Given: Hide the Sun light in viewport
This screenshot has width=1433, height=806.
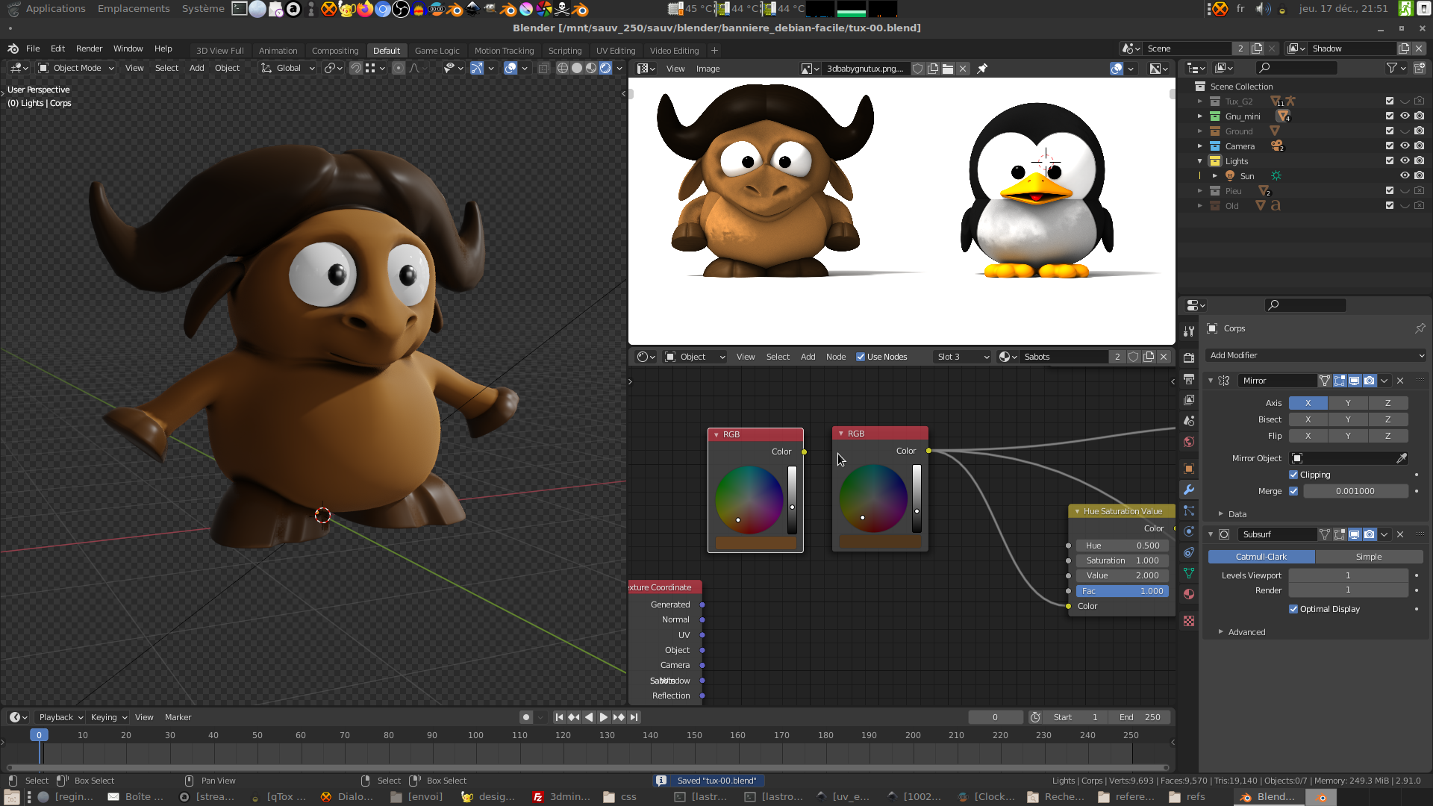Looking at the screenshot, I should click(1405, 175).
